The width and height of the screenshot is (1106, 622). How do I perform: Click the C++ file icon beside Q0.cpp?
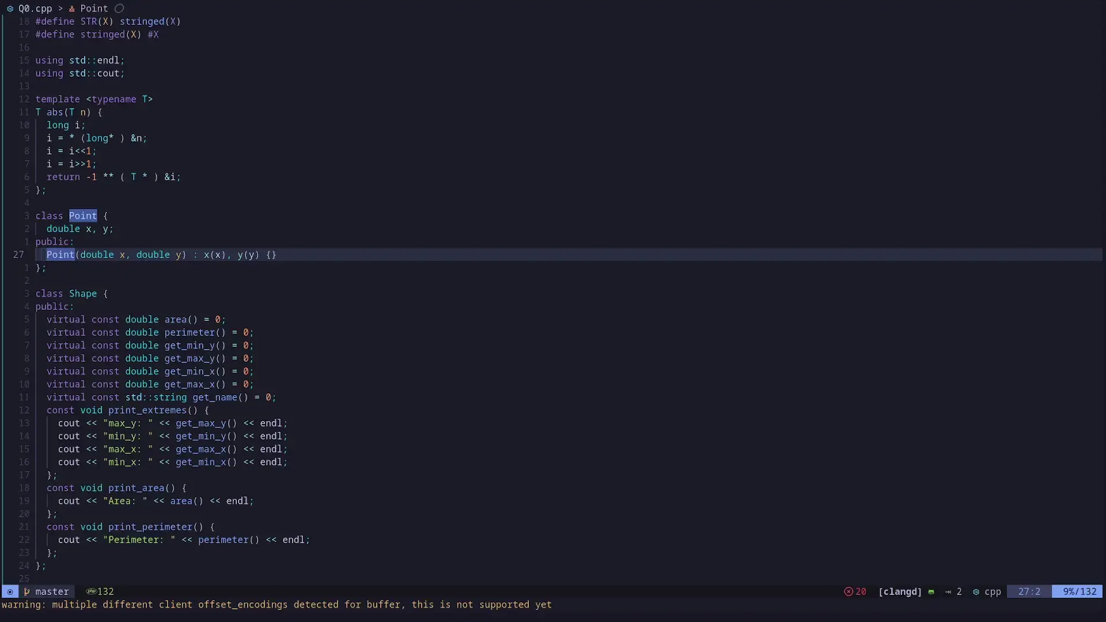pos(10,9)
